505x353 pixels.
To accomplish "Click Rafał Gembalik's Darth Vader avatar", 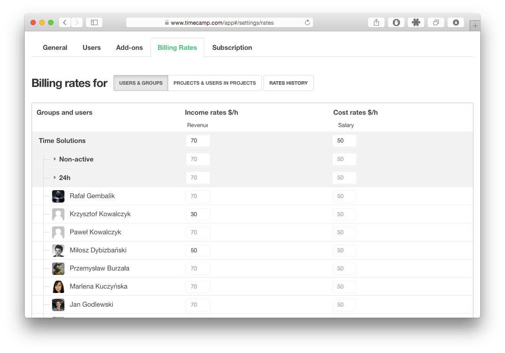I will tap(58, 196).
